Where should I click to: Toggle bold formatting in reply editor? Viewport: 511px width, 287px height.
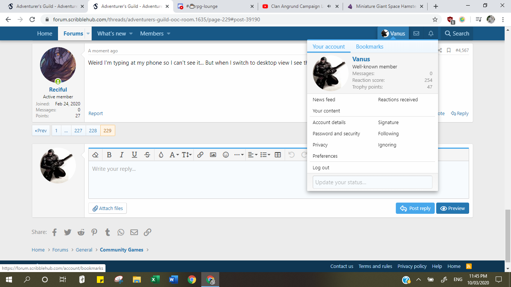(x=109, y=155)
